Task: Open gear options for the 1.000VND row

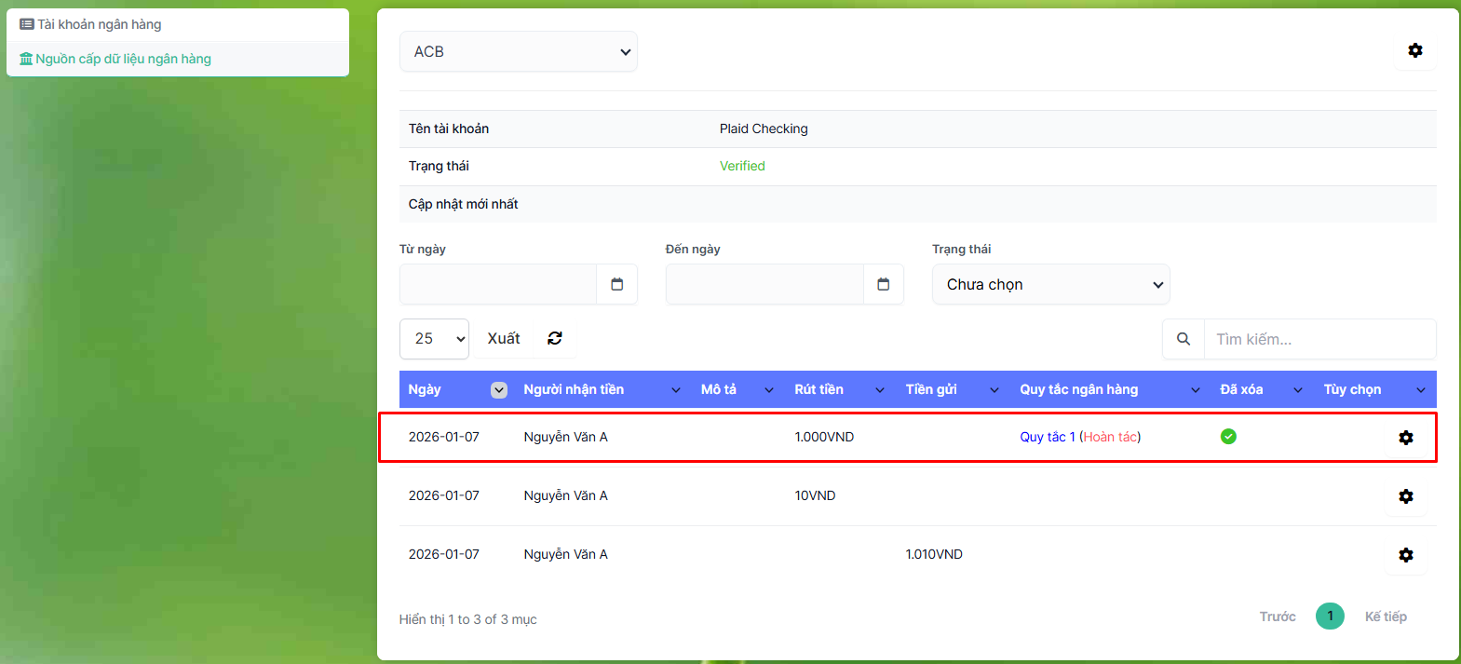Action: [x=1405, y=438]
